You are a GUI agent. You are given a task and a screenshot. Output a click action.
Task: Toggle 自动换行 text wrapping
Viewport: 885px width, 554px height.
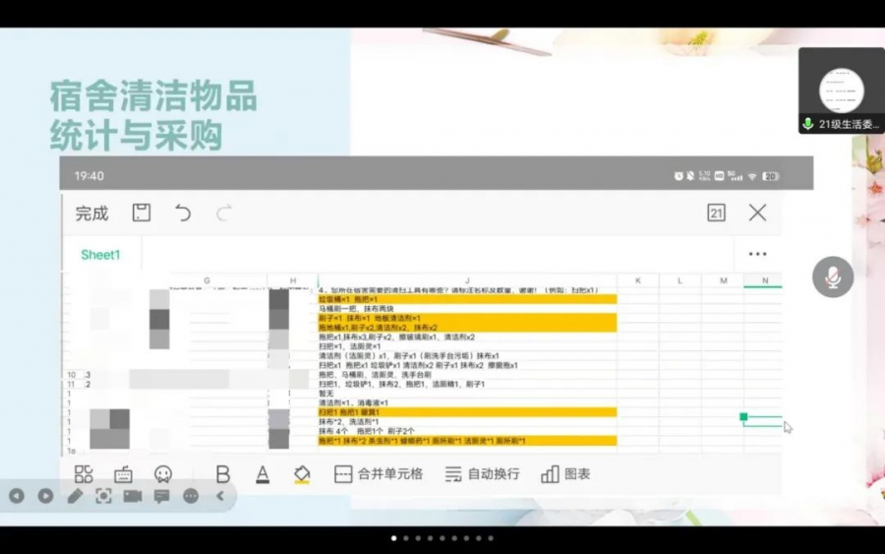point(482,474)
